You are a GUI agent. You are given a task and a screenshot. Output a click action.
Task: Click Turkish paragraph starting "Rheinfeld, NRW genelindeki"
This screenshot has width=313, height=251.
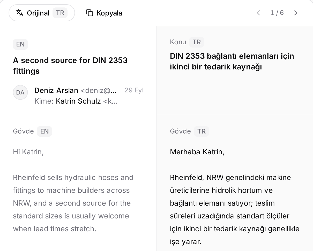tap(235, 210)
